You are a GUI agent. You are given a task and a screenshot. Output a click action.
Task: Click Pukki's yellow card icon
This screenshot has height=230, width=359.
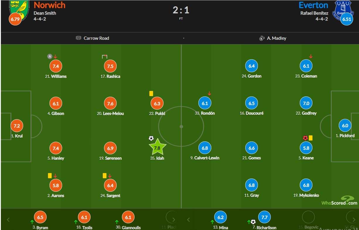151,94
